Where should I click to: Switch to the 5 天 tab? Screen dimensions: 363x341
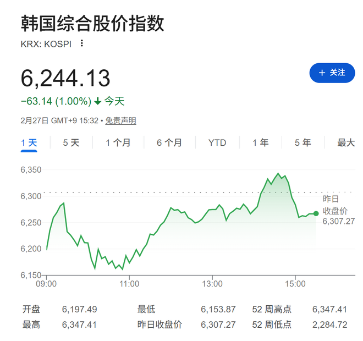tap(71, 143)
